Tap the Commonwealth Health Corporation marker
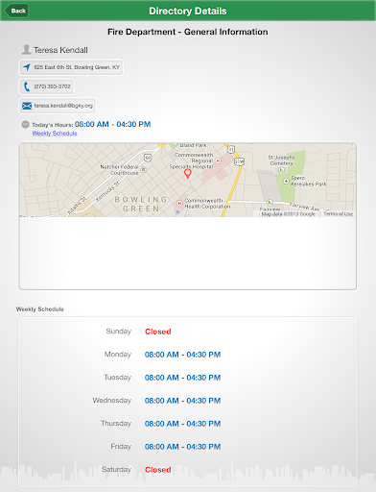Image resolution: width=376 pixels, height=492 pixels. [179, 203]
